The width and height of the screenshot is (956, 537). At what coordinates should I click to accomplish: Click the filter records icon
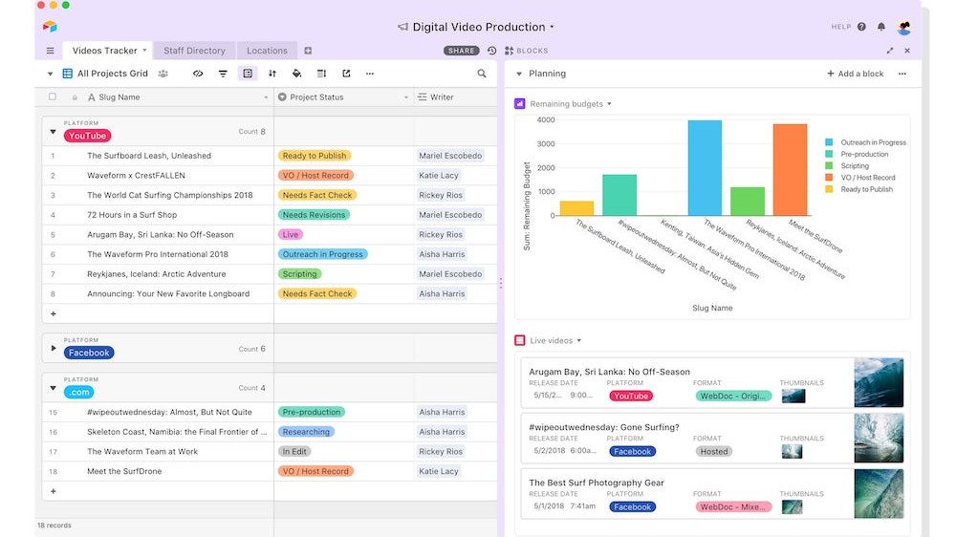click(223, 74)
